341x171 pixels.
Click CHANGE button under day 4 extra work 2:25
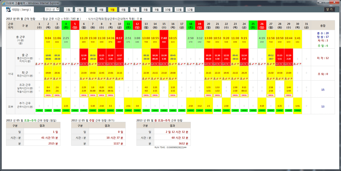coord(66,110)
